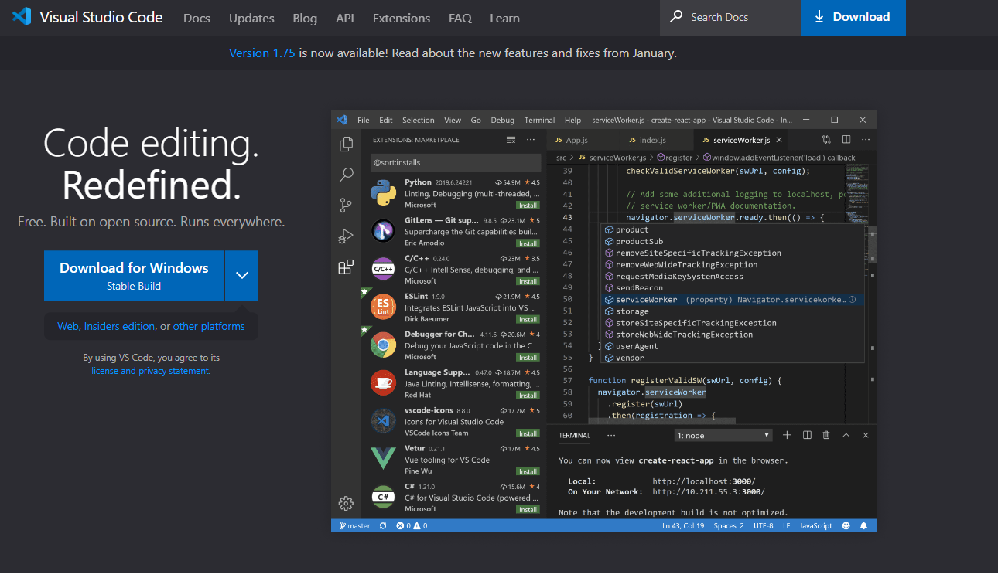Click the Debugger for Chrome icon
Image resolution: width=998 pixels, height=581 pixels.
coord(383,345)
